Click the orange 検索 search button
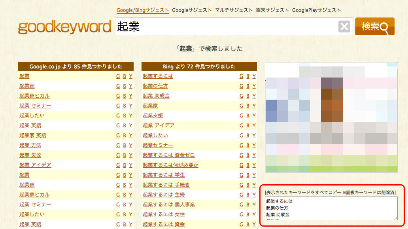The image size is (408, 229). click(374, 26)
